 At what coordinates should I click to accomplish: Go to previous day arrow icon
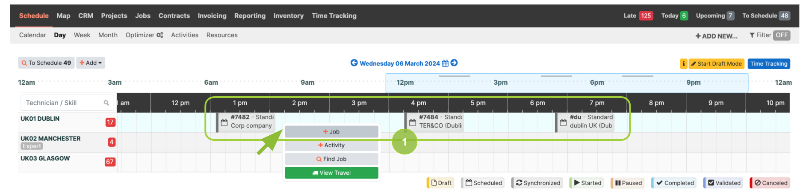pyautogui.click(x=354, y=63)
